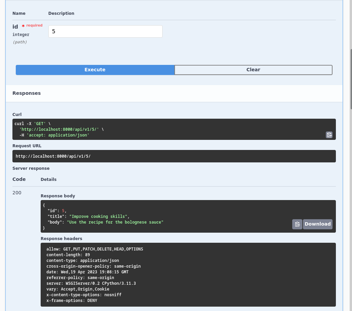Click the "Use the recipe for the bolognese sauce" value
The width and height of the screenshot is (352, 311).
pyautogui.click(x=115, y=222)
